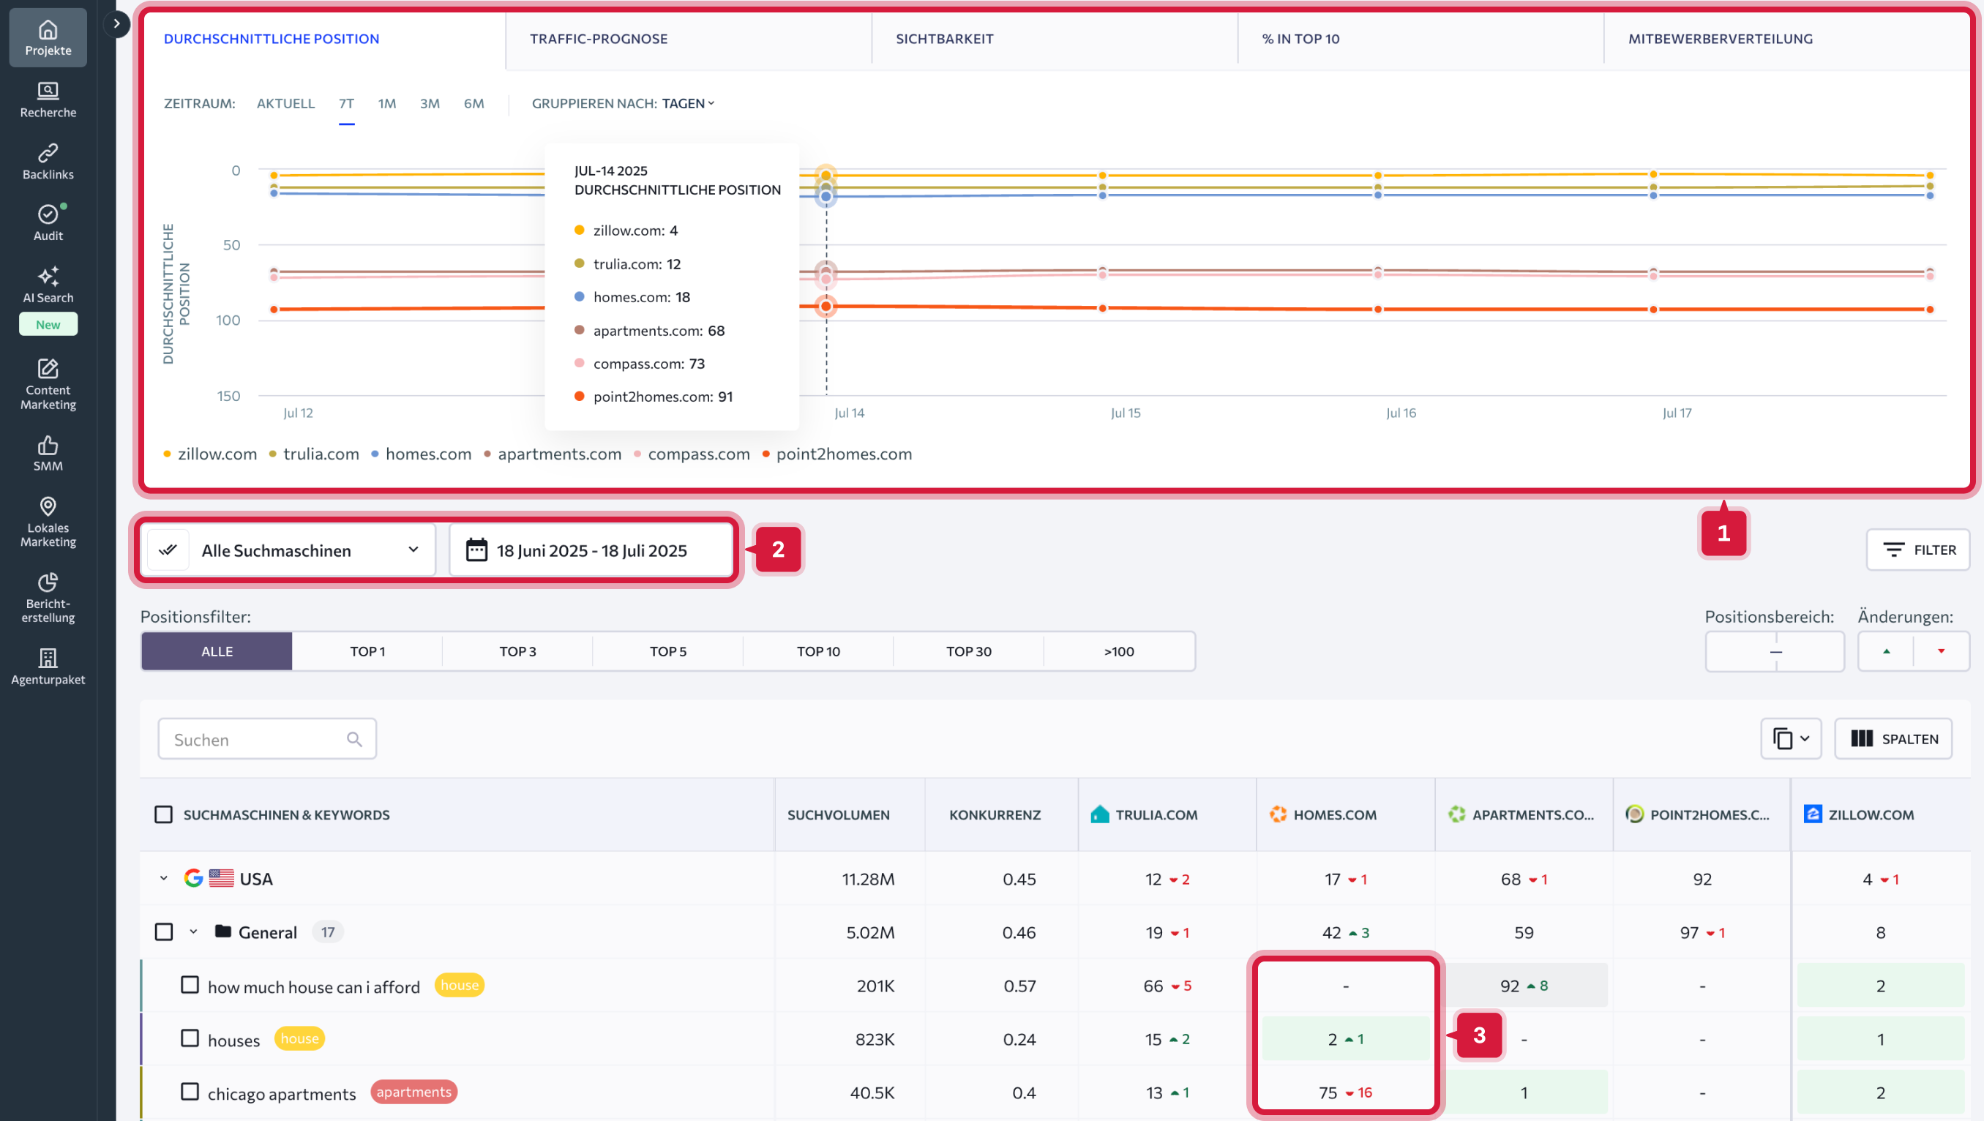This screenshot has height=1121, width=1984.
Task: Click the double-checkmark icon beside Alle Suchmaschinen
Action: coord(168,550)
